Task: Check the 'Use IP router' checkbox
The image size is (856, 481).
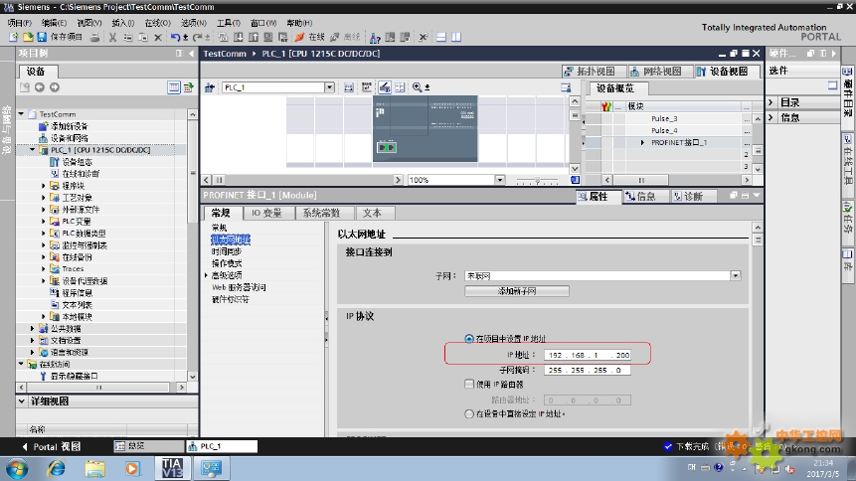Action: 469,385
